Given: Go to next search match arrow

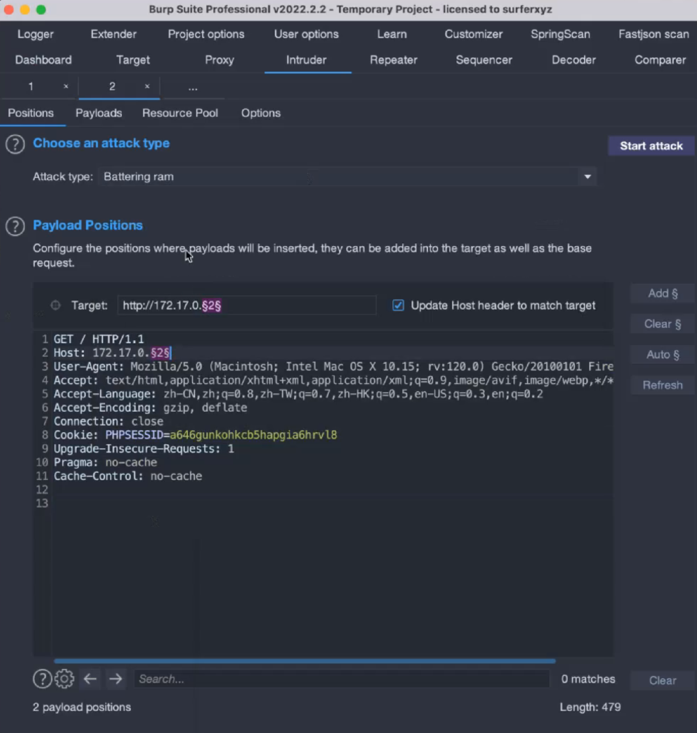Looking at the screenshot, I should pos(116,679).
